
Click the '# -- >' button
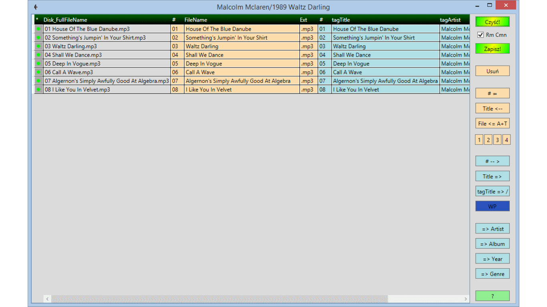click(x=493, y=161)
